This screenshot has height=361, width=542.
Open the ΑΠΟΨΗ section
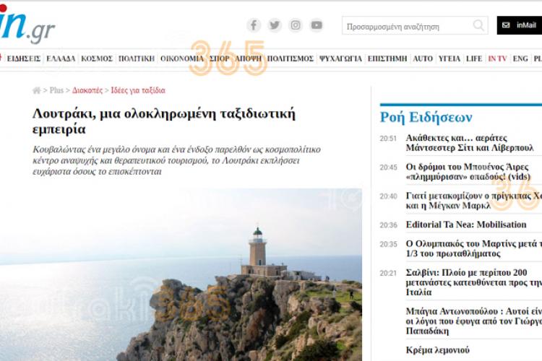(x=248, y=58)
